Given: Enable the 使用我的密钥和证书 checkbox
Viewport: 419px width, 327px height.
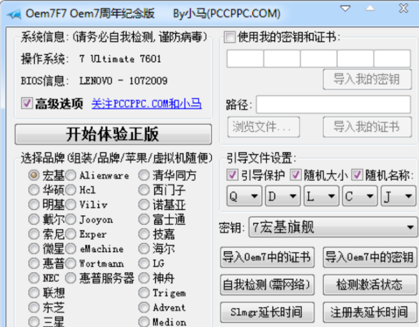Looking at the screenshot, I should point(230,36).
